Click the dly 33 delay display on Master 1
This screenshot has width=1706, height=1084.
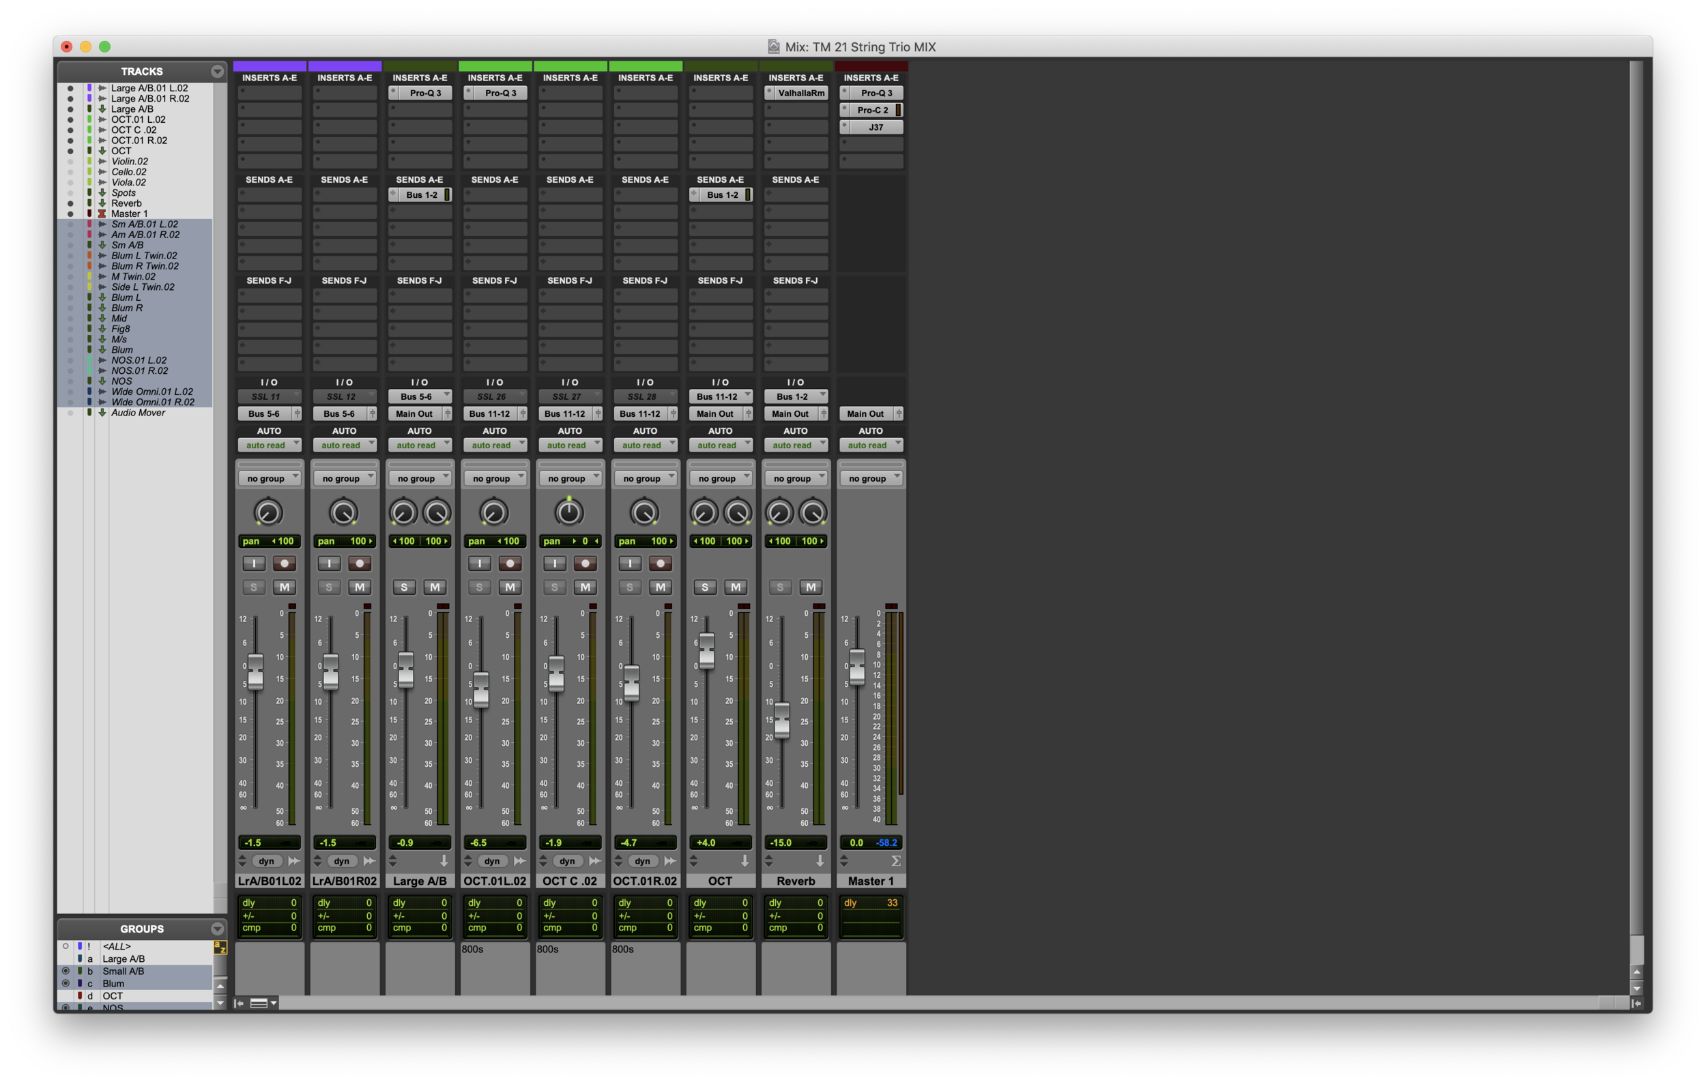[871, 903]
